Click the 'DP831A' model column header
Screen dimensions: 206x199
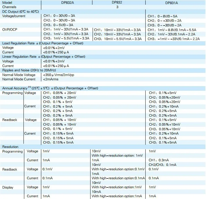point(171,3)
